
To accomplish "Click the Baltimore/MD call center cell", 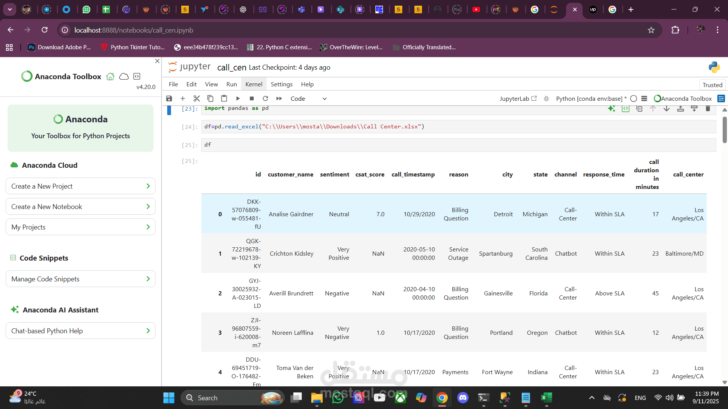I will tap(684, 254).
